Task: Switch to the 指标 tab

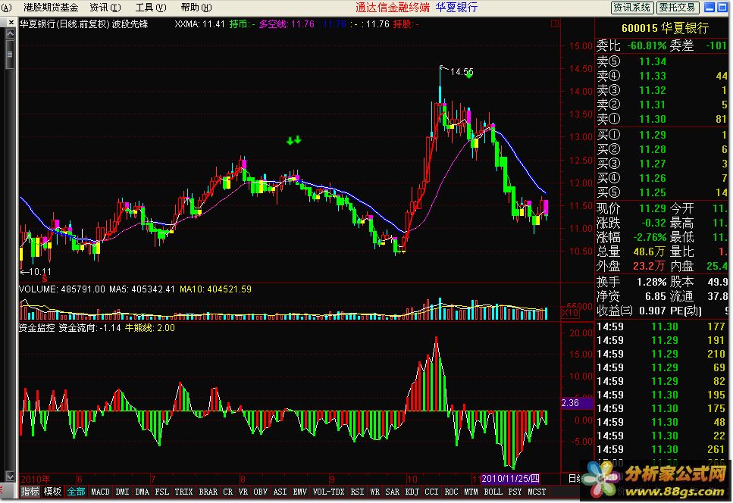Action: [30, 492]
